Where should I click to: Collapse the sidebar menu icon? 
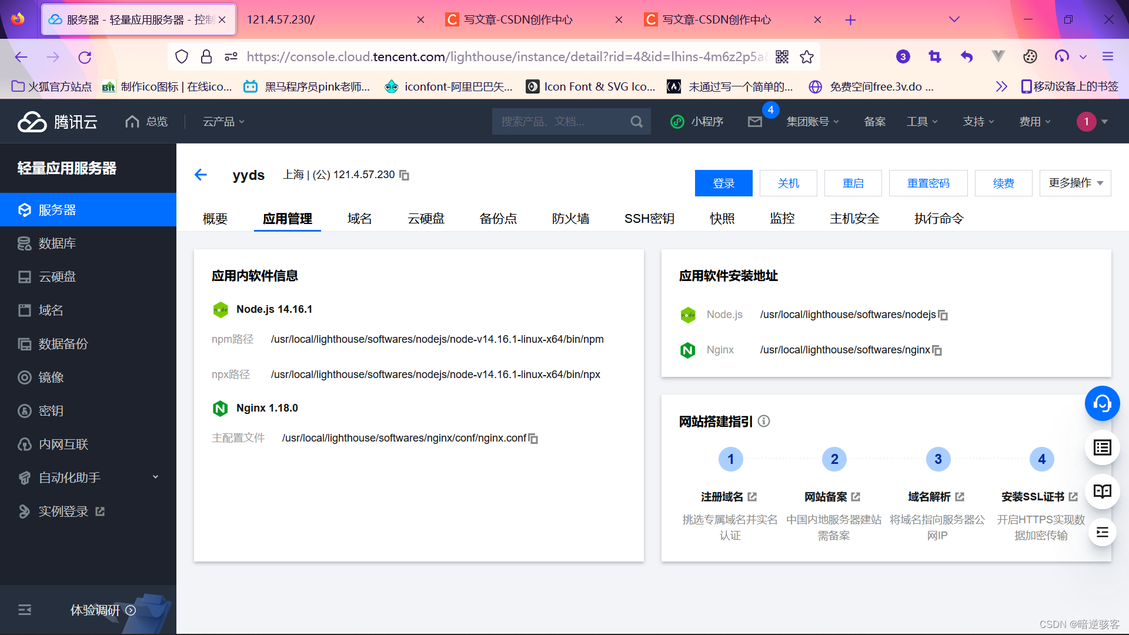pyautogui.click(x=25, y=610)
